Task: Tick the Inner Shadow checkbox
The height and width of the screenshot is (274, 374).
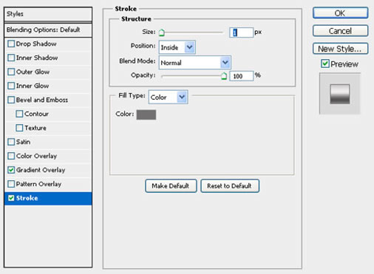Action: [x=11, y=58]
